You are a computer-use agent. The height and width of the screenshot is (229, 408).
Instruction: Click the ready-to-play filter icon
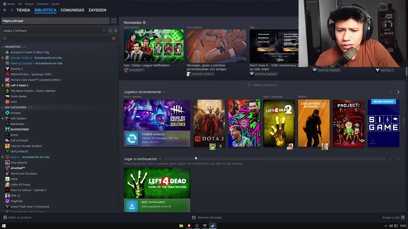pyautogui.click(x=116, y=31)
